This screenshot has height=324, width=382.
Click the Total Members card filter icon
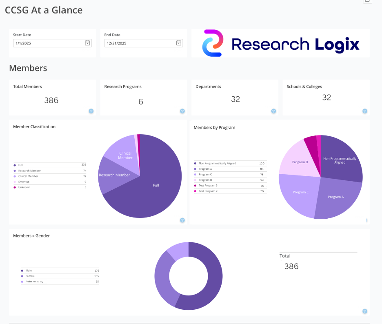click(91, 111)
